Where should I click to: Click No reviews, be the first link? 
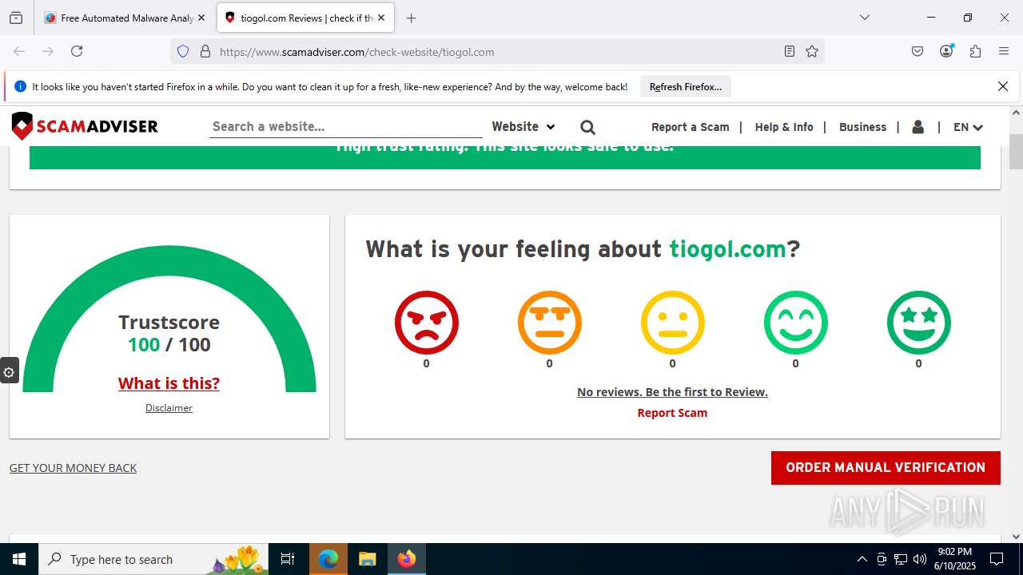[672, 392]
